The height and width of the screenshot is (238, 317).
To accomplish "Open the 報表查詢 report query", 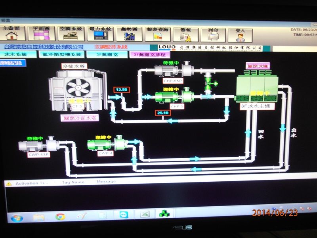I will pos(157,35).
